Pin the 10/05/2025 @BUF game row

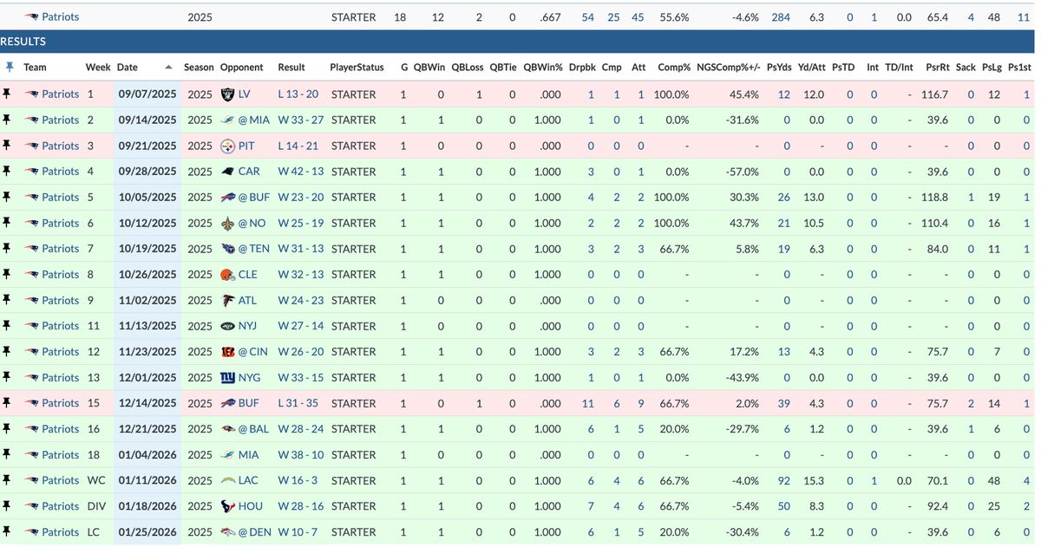pyautogui.click(x=9, y=198)
